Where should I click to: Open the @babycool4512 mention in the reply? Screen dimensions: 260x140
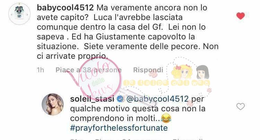pyautogui.click(x=157, y=99)
